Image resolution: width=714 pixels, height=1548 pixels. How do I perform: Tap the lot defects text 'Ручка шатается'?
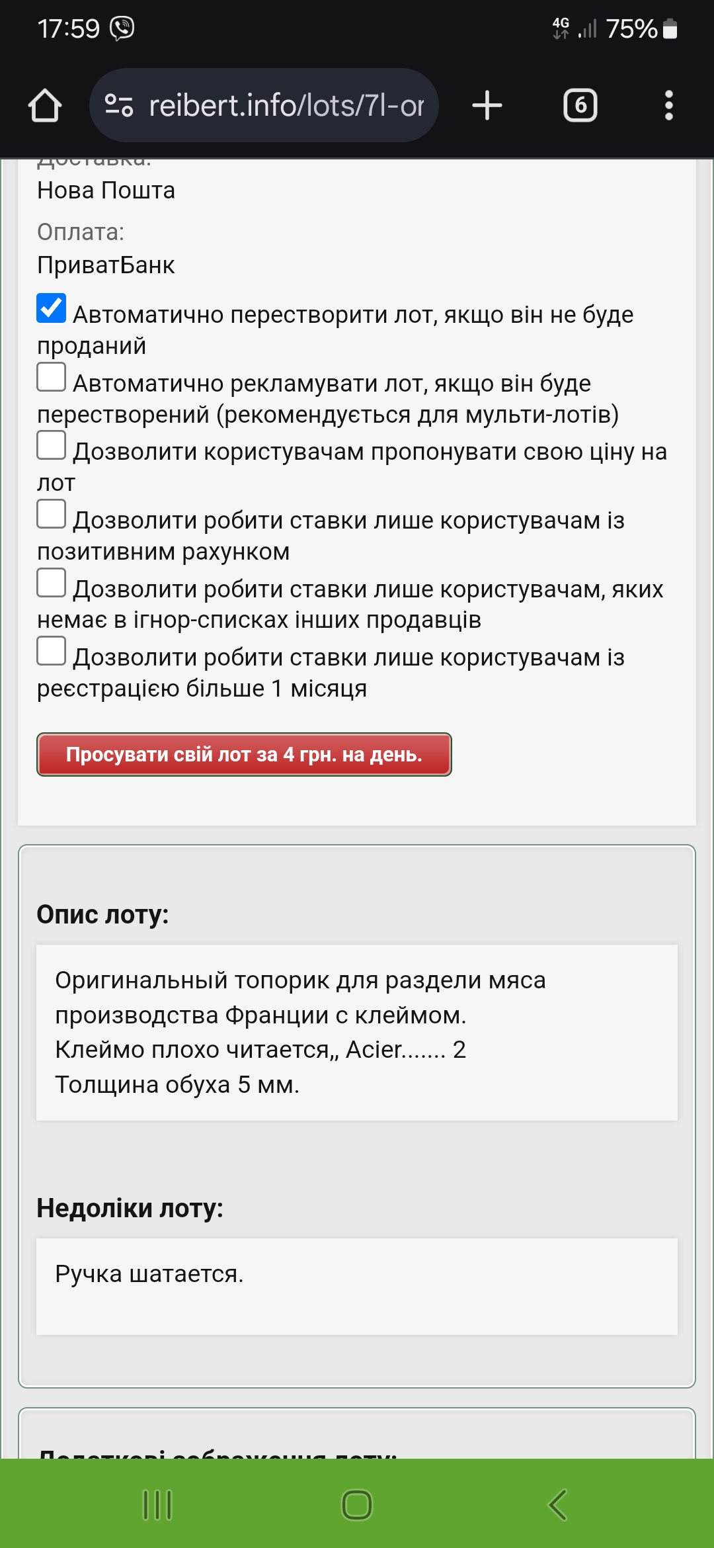click(149, 1273)
